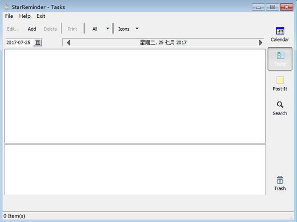Expand the Icons view dropdown
The width and height of the screenshot is (297, 222).
coord(137,29)
